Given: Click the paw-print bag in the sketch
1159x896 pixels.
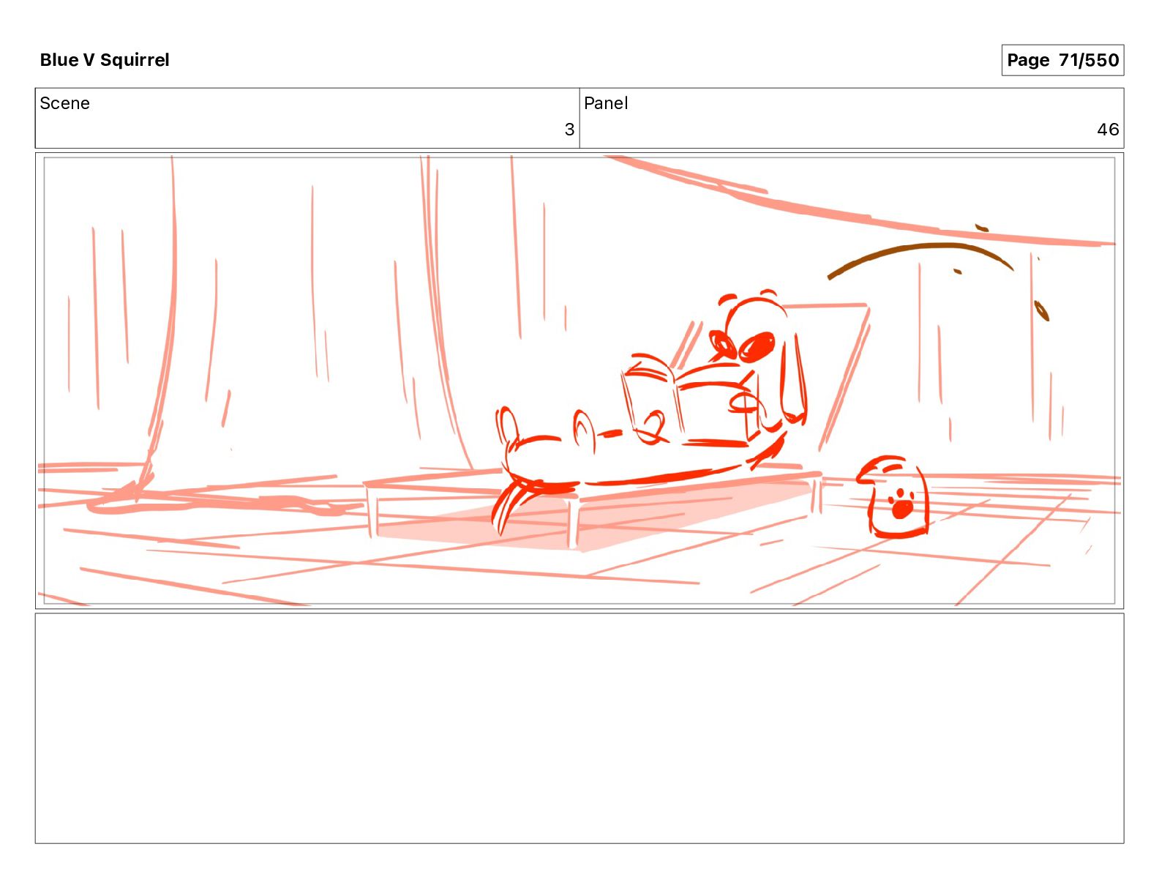Looking at the screenshot, I should pos(893,498).
